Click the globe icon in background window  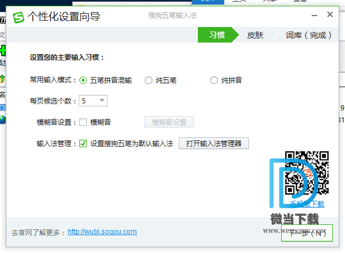(x=3, y=120)
